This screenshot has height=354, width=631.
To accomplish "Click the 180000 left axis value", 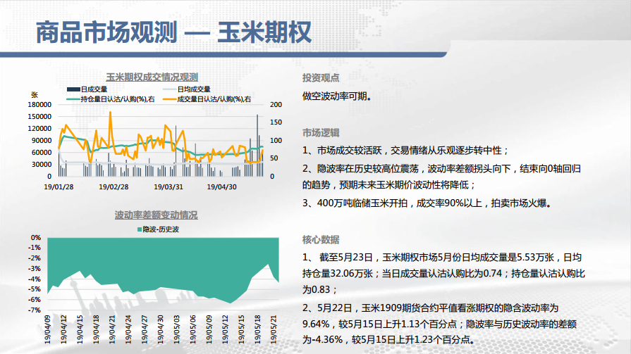I will tap(41, 105).
